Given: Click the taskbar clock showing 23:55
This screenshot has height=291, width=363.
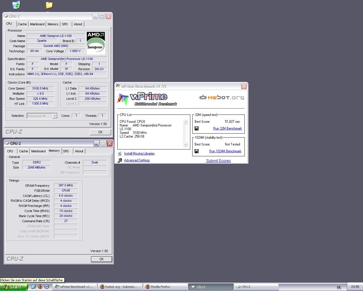Looking at the screenshot, I should point(355,287).
